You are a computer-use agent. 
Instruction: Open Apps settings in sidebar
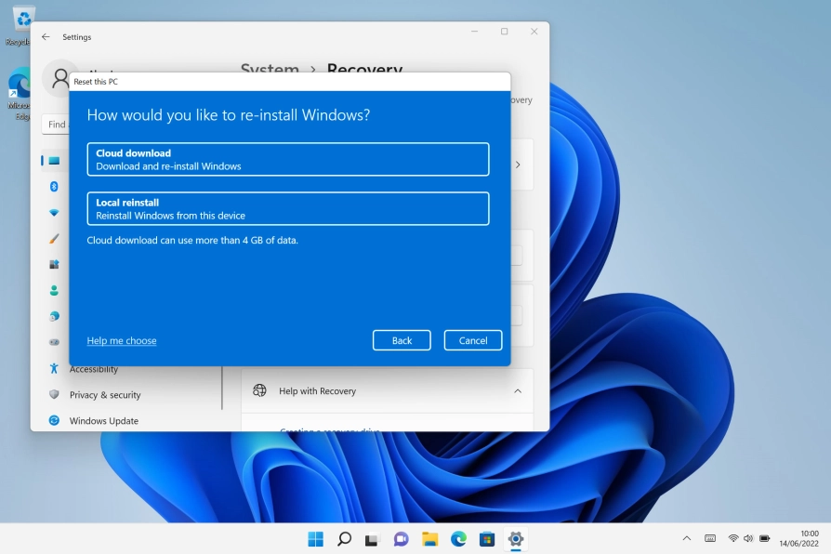tap(56, 264)
